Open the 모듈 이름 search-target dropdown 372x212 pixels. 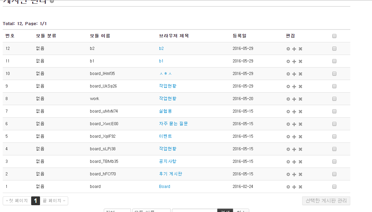pyautogui.click(x=151, y=211)
